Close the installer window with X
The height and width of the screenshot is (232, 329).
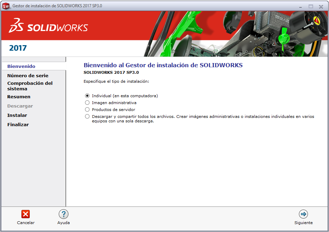pos(321,7)
